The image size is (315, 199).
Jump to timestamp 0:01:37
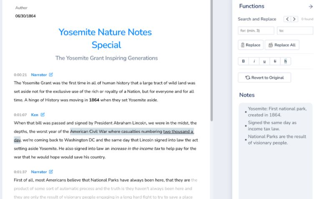[20, 172]
